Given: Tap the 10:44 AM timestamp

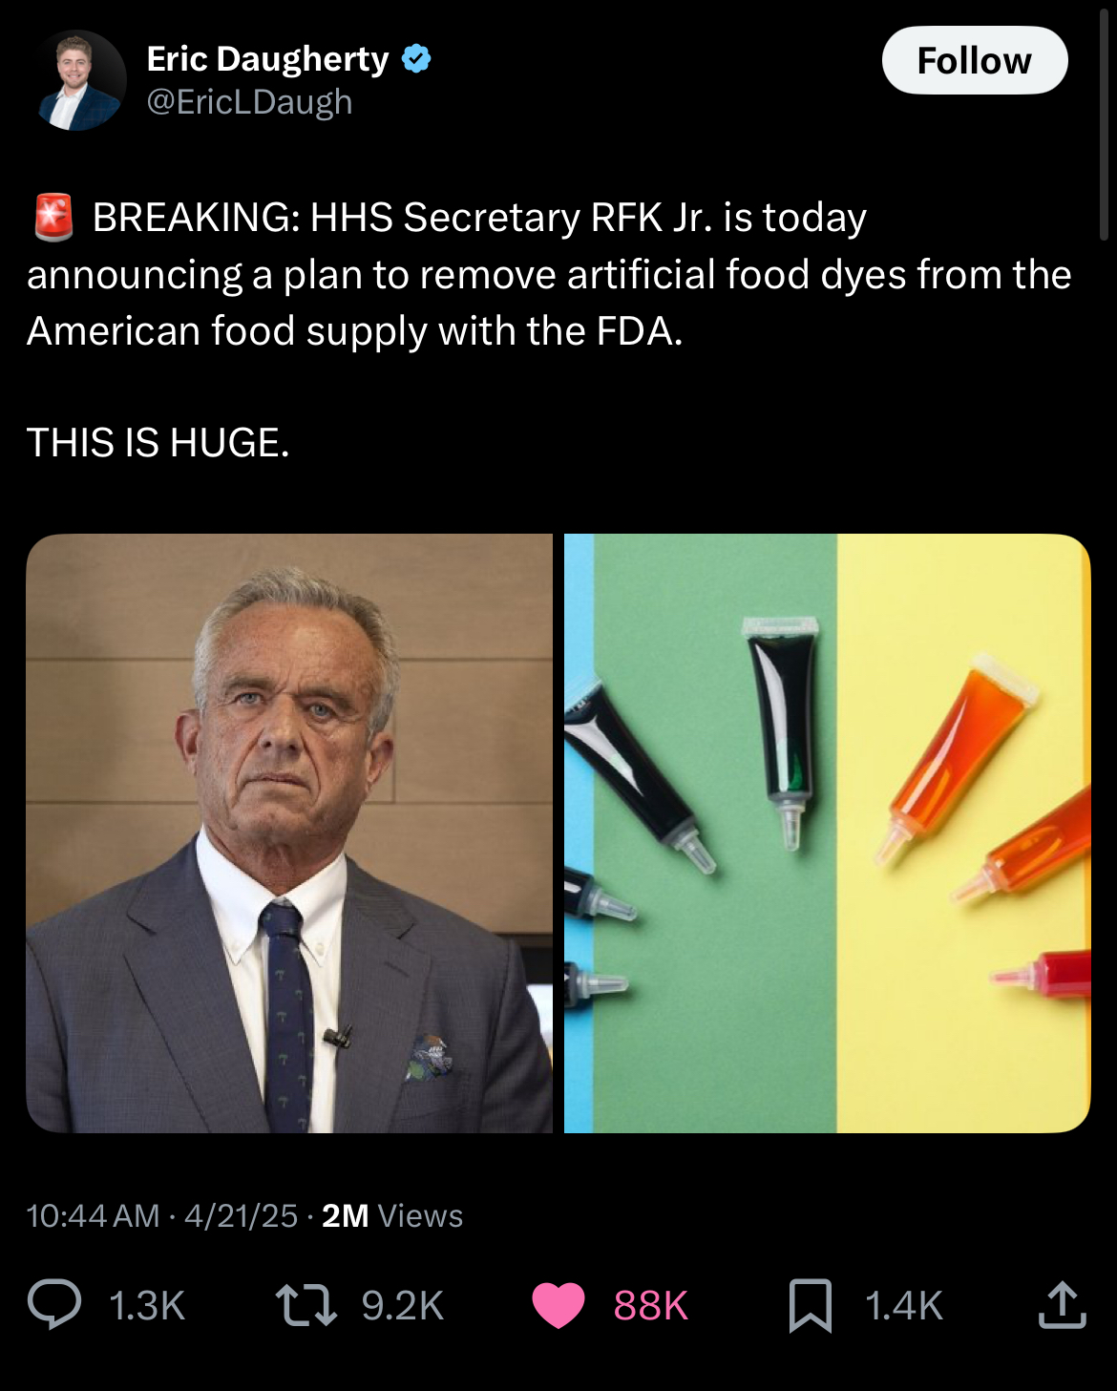Looking at the screenshot, I should coord(93,1215).
